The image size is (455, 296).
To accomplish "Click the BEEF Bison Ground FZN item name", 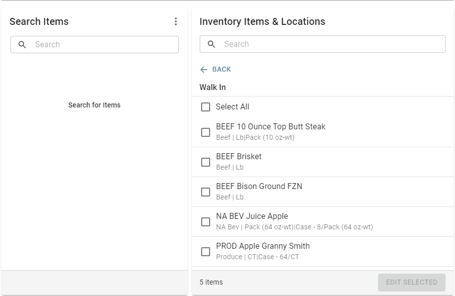I will (259, 187).
